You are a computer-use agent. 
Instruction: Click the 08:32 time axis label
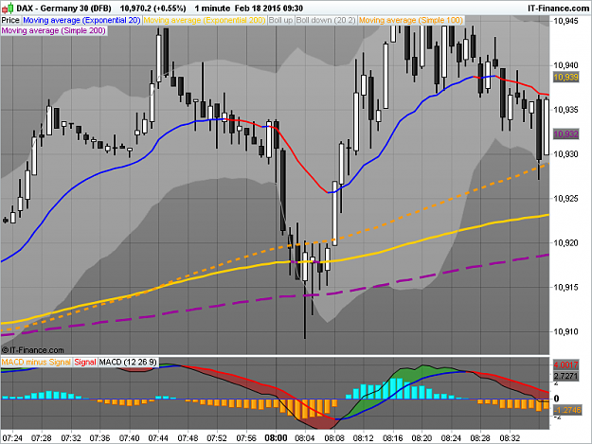(x=510, y=438)
